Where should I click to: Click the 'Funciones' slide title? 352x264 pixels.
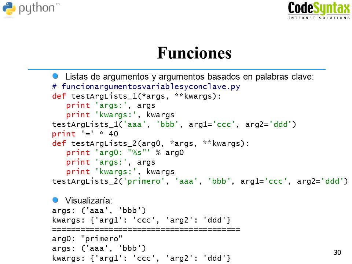click(194, 53)
